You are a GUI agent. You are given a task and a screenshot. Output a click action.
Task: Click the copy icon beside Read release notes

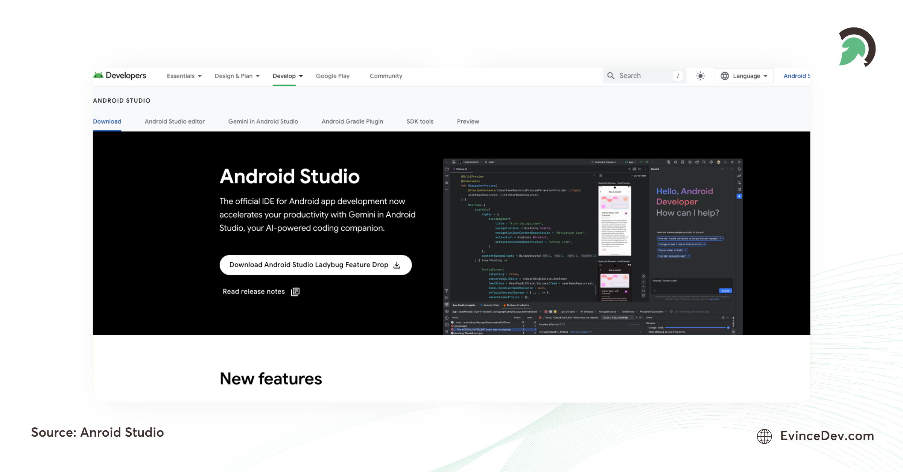pyautogui.click(x=295, y=291)
